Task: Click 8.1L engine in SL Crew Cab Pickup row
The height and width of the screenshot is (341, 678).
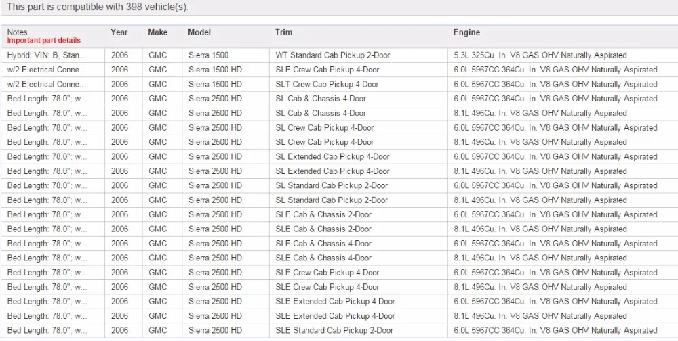Action: coord(540,142)
